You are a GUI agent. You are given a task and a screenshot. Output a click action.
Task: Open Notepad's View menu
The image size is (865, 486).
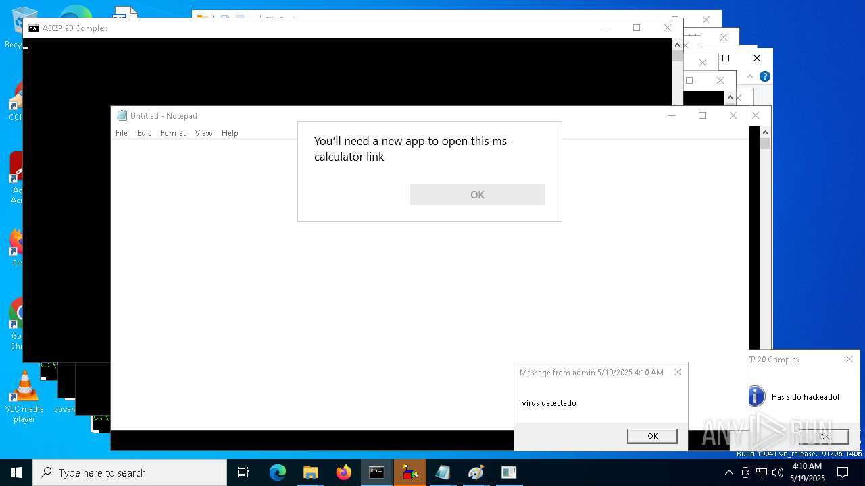203,133
